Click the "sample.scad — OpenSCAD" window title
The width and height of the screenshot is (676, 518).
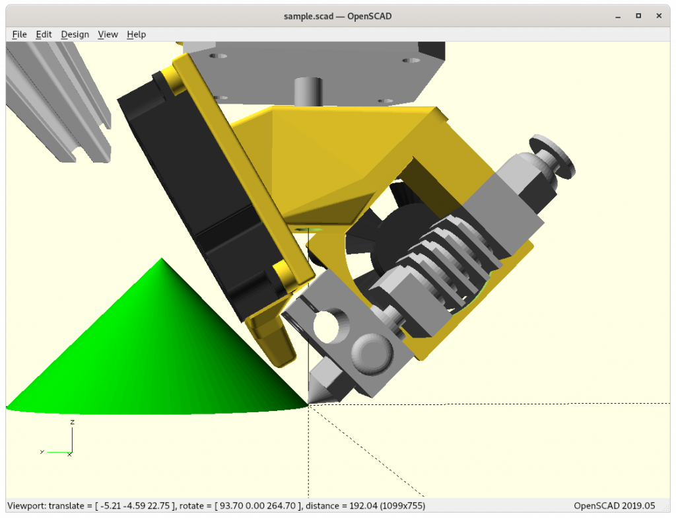click(337, 17)
